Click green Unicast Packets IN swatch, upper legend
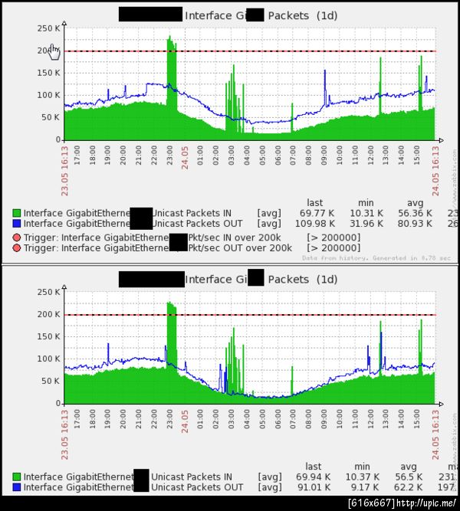 (x=17, y=213)
